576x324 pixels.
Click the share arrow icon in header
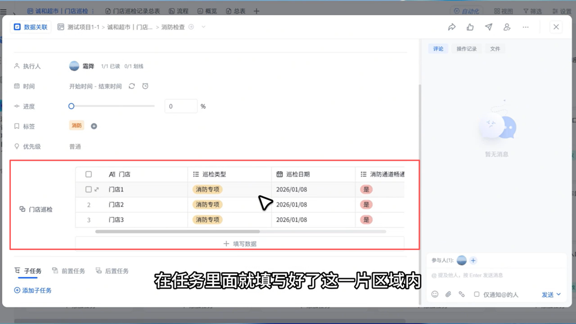click(452, 27)
